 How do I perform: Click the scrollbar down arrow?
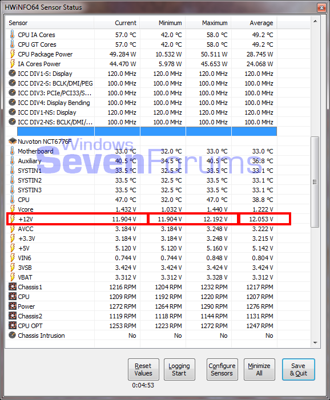tap(315, 342)
